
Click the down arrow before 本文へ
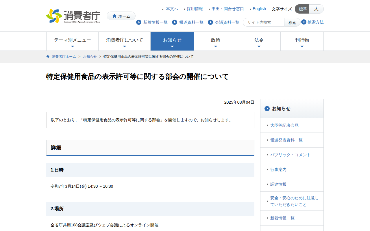tap(163, 9)
